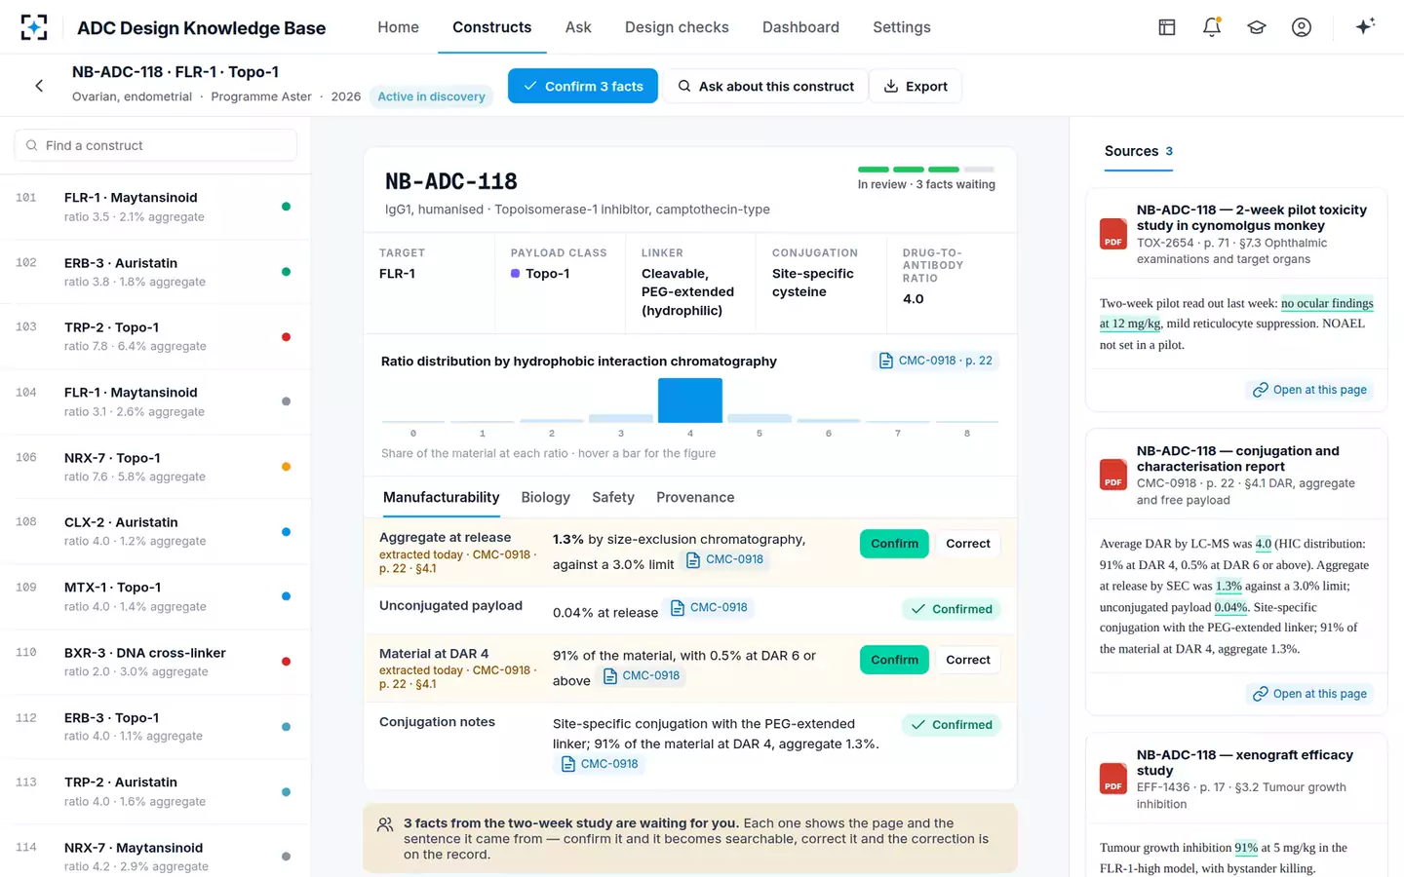Confirm the Aggregate at release fact
This screenshot has width=1404, height=877.
click(x=894, y=544)
